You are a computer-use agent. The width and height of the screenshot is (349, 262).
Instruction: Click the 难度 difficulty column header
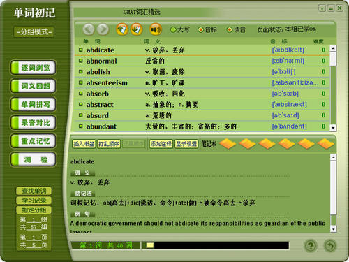pos(318,41)
